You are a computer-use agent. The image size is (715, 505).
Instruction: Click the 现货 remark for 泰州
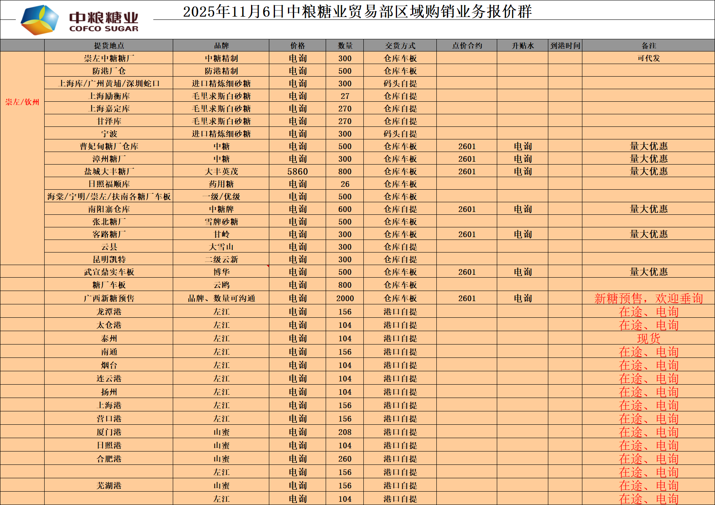point(648,338)
